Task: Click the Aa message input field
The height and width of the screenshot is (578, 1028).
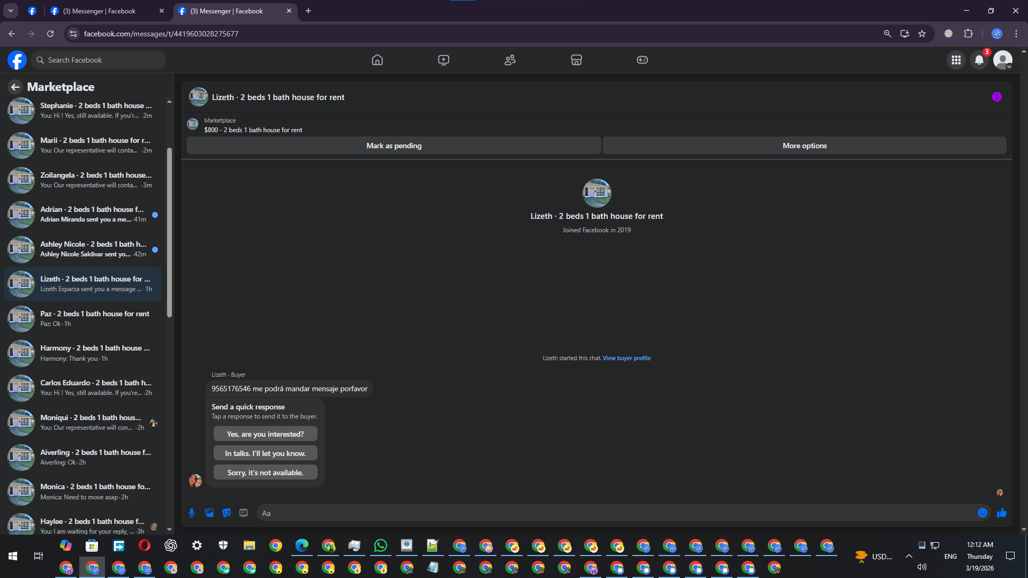Action: (616, 513)
